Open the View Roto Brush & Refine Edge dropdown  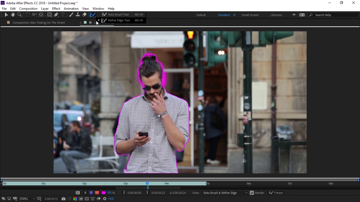(225, 193)
